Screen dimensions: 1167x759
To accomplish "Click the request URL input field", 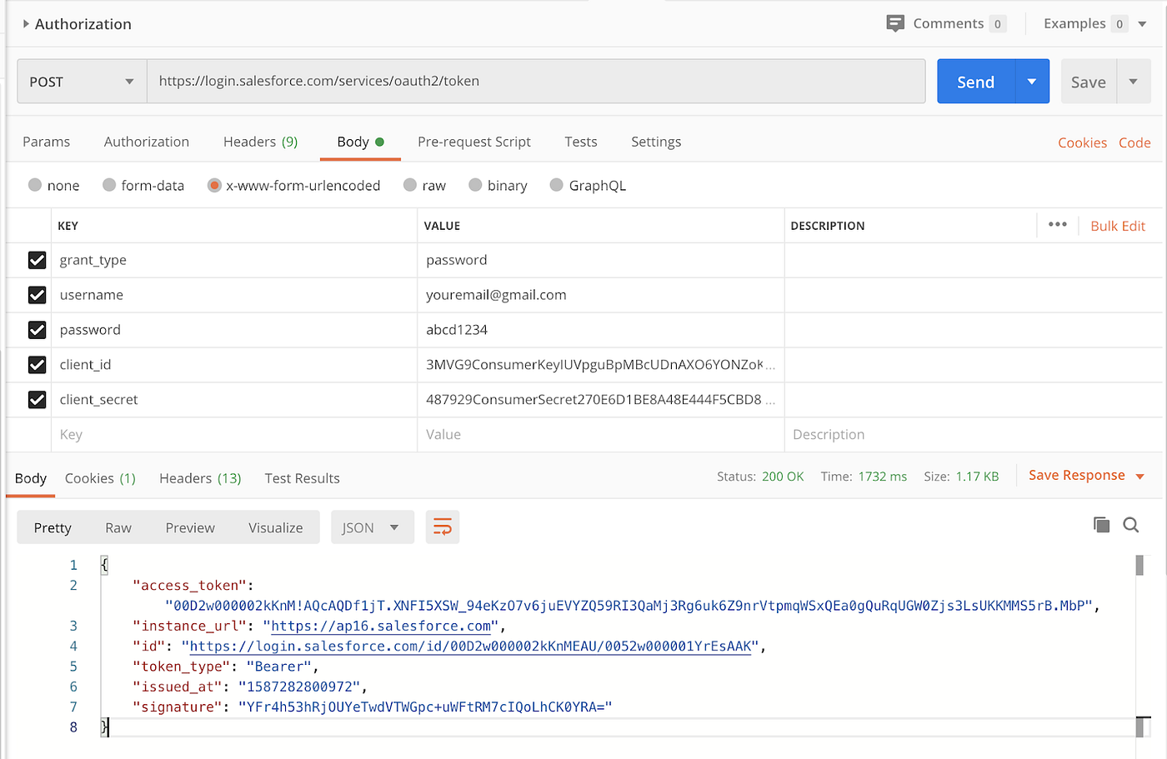I will coord(536,82).
